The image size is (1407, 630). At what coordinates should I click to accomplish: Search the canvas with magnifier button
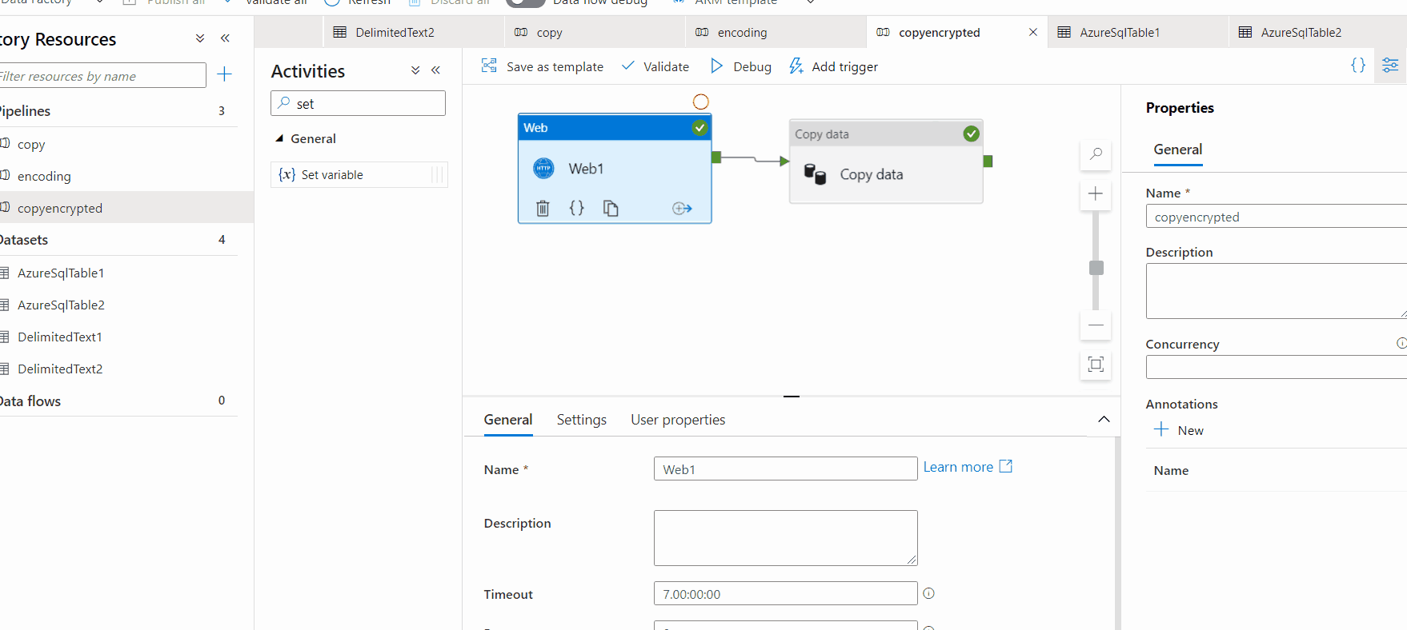[x=1096, y=154]
